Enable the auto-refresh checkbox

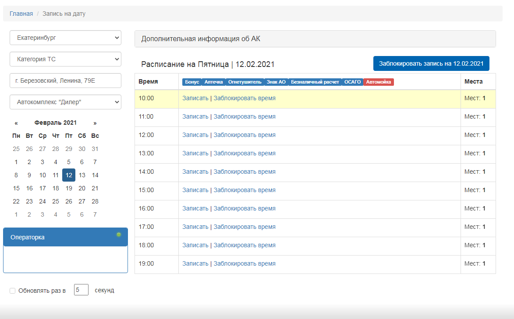pyautogui.click(x=12, y=291)
